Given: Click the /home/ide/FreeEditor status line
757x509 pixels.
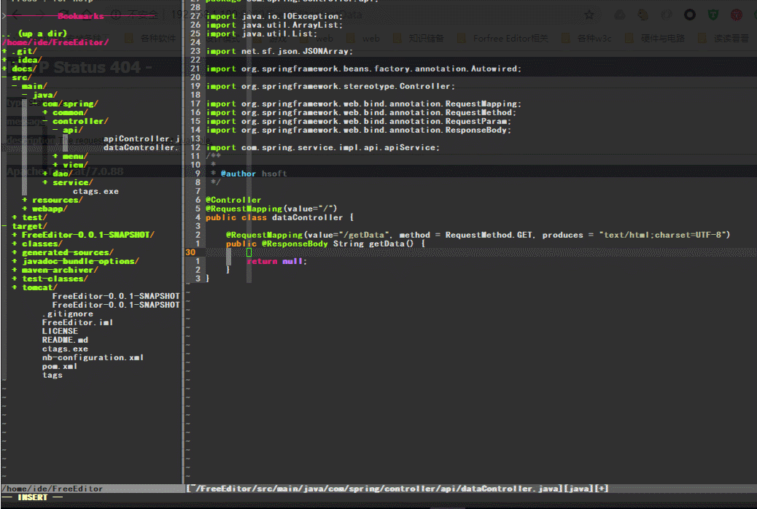Looking at the screenshot, I should [x=52, y=489].
